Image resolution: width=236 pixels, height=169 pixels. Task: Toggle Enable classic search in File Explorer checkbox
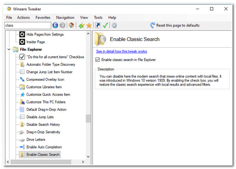tap(98, 60)
